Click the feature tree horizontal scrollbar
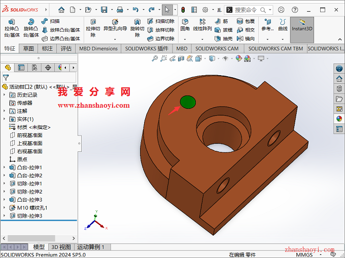The image size is (345, 258). pyautogui.click(x=31, y=238)
